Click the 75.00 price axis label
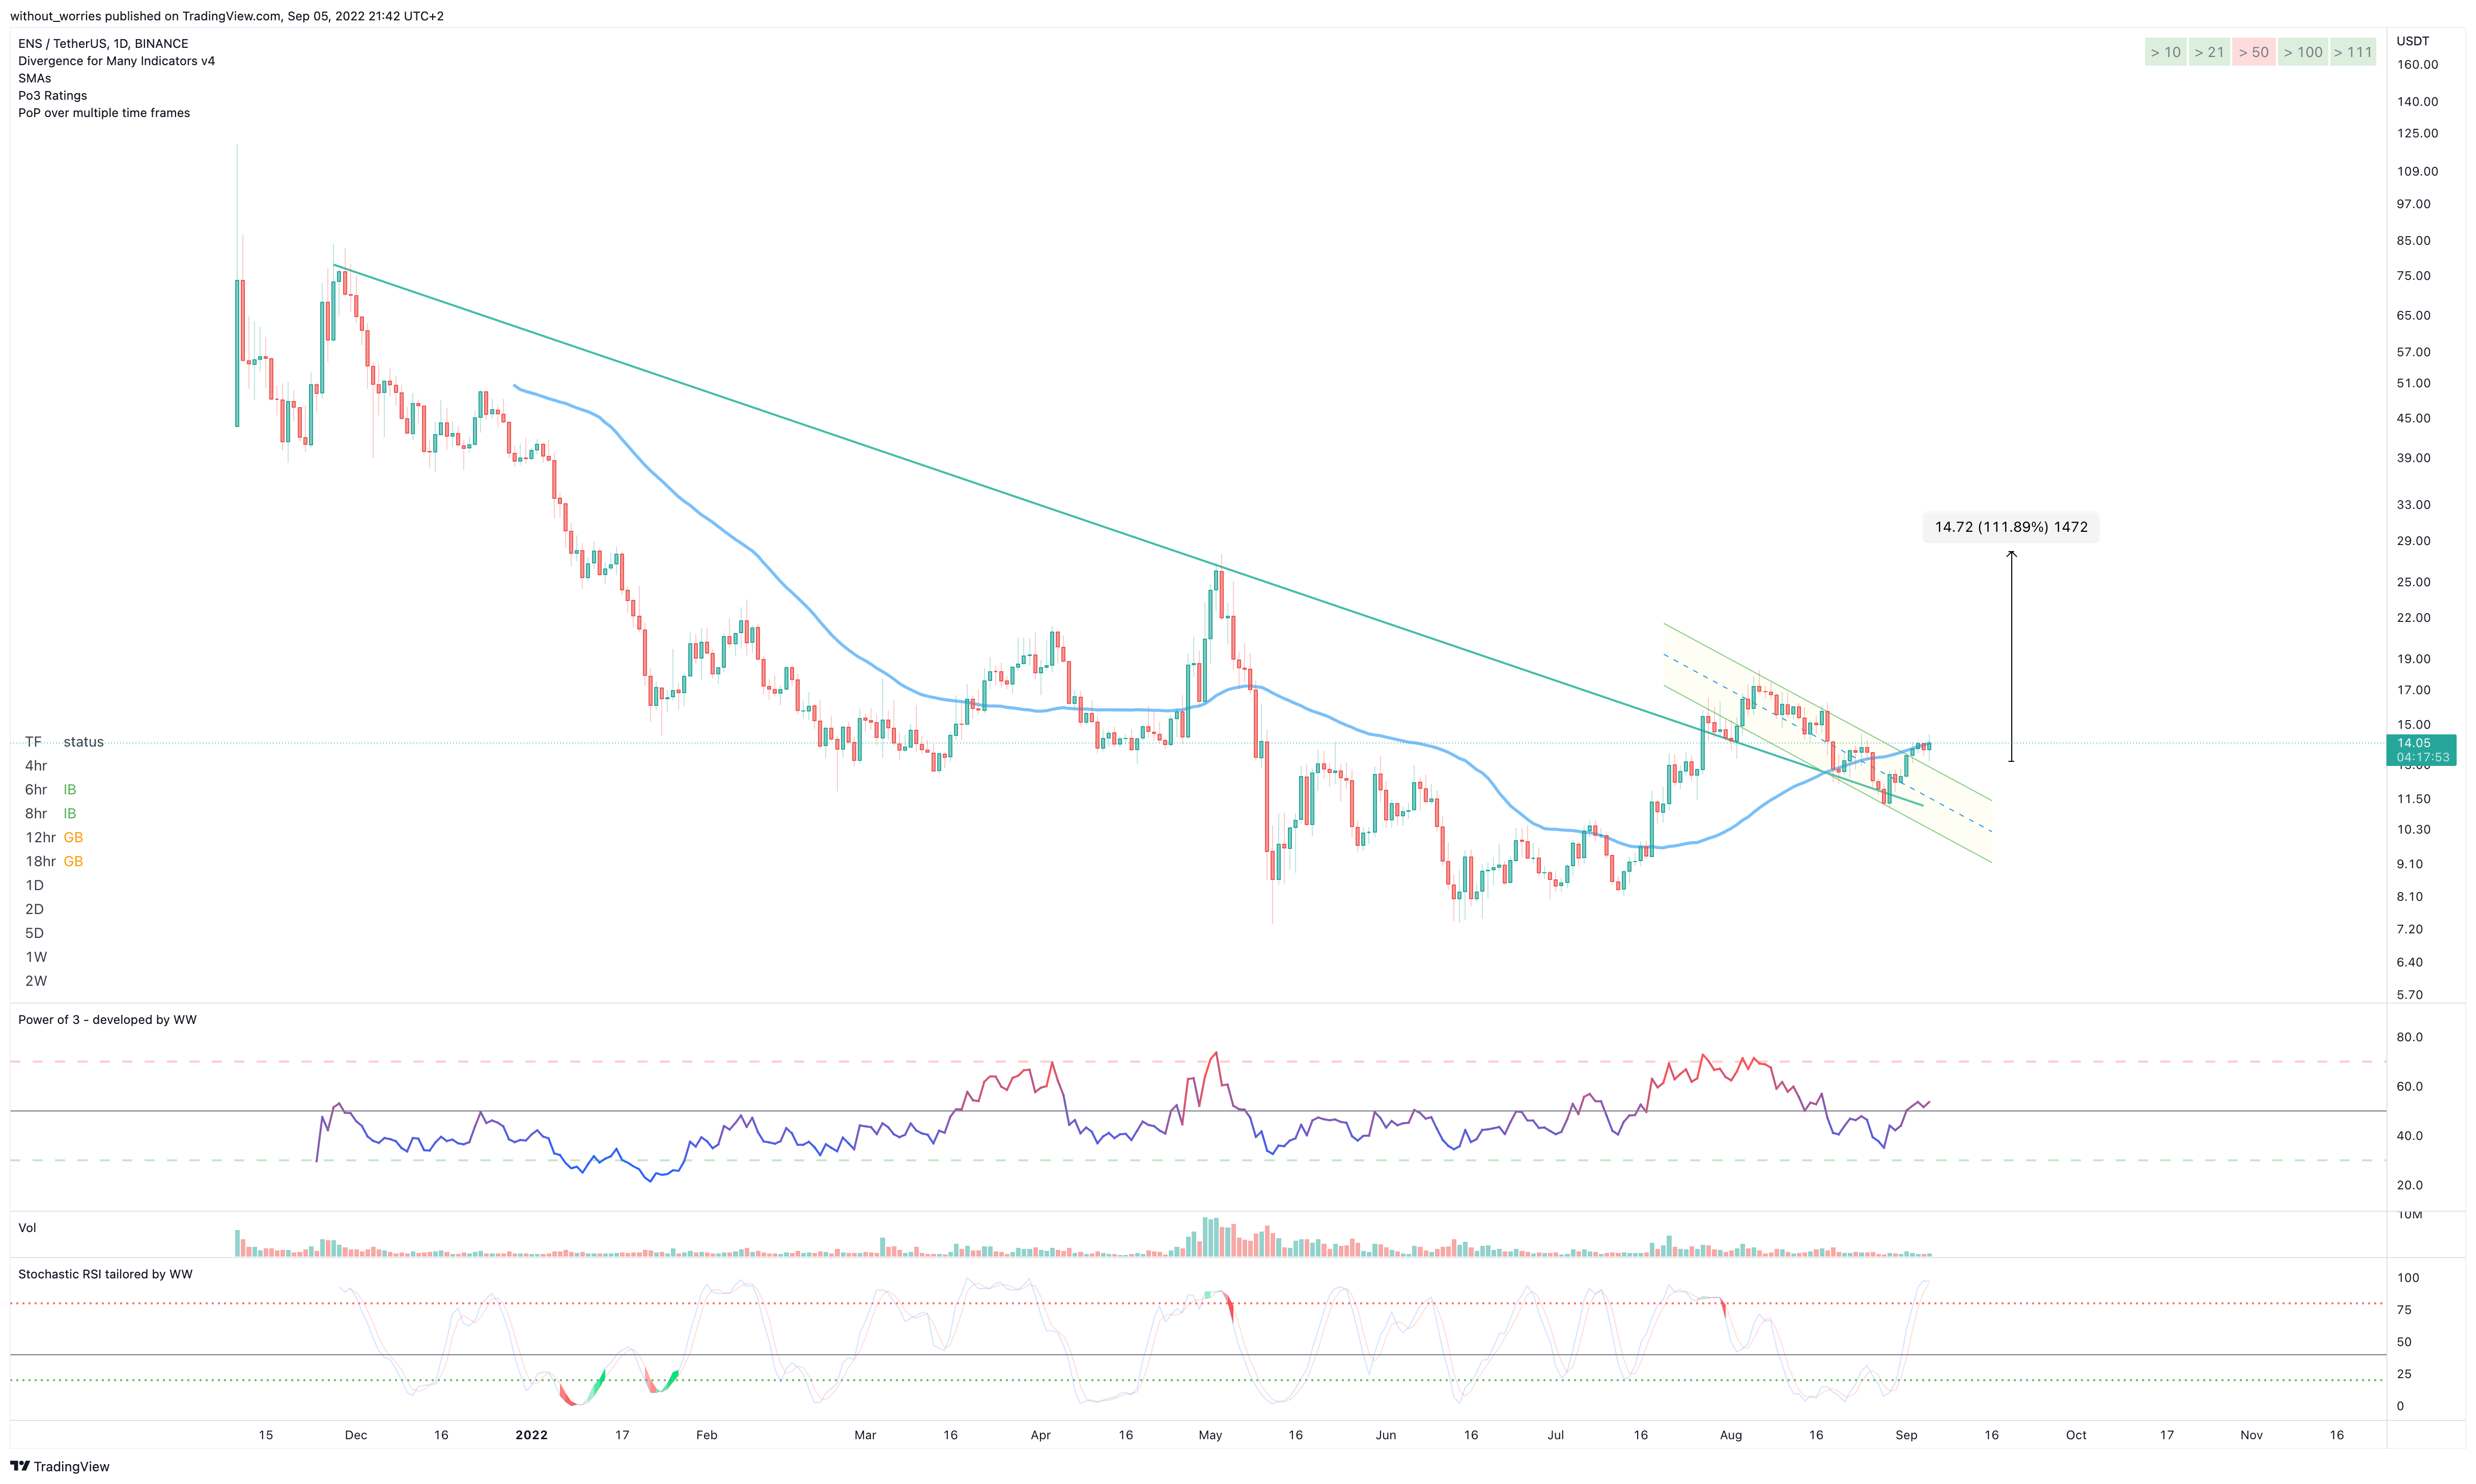The width and height of the screenshot is (2476, 1484). click(2413, 276)
